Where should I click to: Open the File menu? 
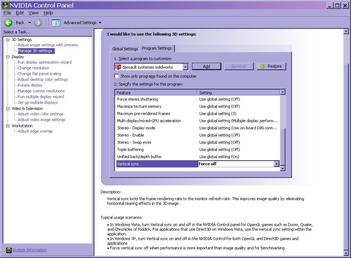(x=7, y=13)
